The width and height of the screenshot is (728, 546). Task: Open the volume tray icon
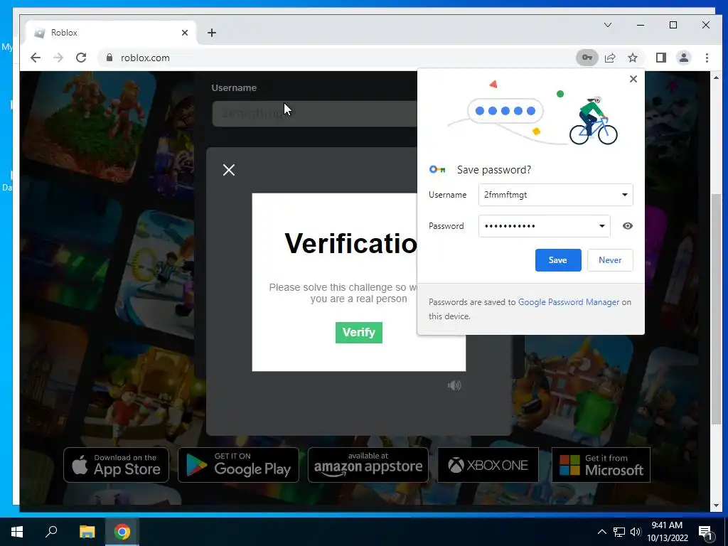coord(636,532)
